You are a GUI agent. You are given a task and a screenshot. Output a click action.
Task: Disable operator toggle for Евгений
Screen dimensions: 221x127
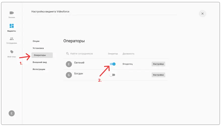pyautogui.click(x=113, y=64)
